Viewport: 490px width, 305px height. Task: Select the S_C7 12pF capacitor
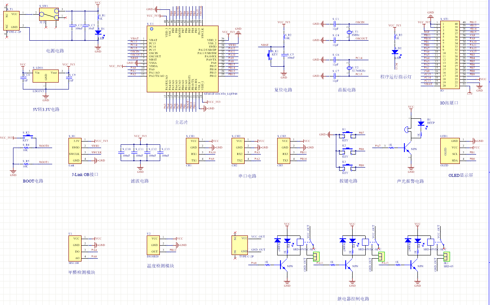334,76
